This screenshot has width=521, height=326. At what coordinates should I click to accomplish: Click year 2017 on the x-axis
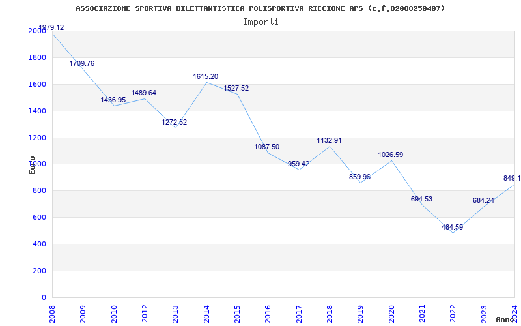[x=299, y=314]
